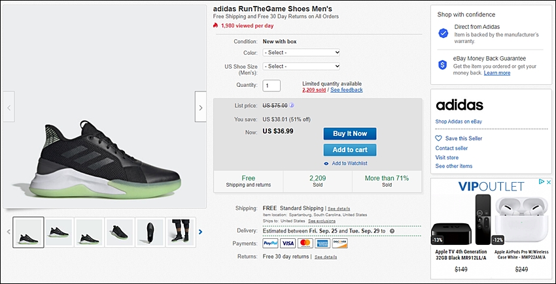556x284 pixels.
Task: Click the Contact seller link
Action: coord(451,148)
